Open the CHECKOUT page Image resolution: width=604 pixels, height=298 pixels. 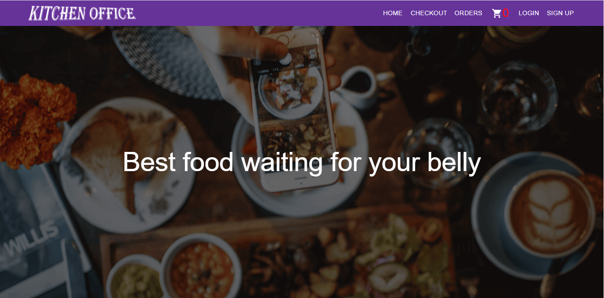[429, 13]
